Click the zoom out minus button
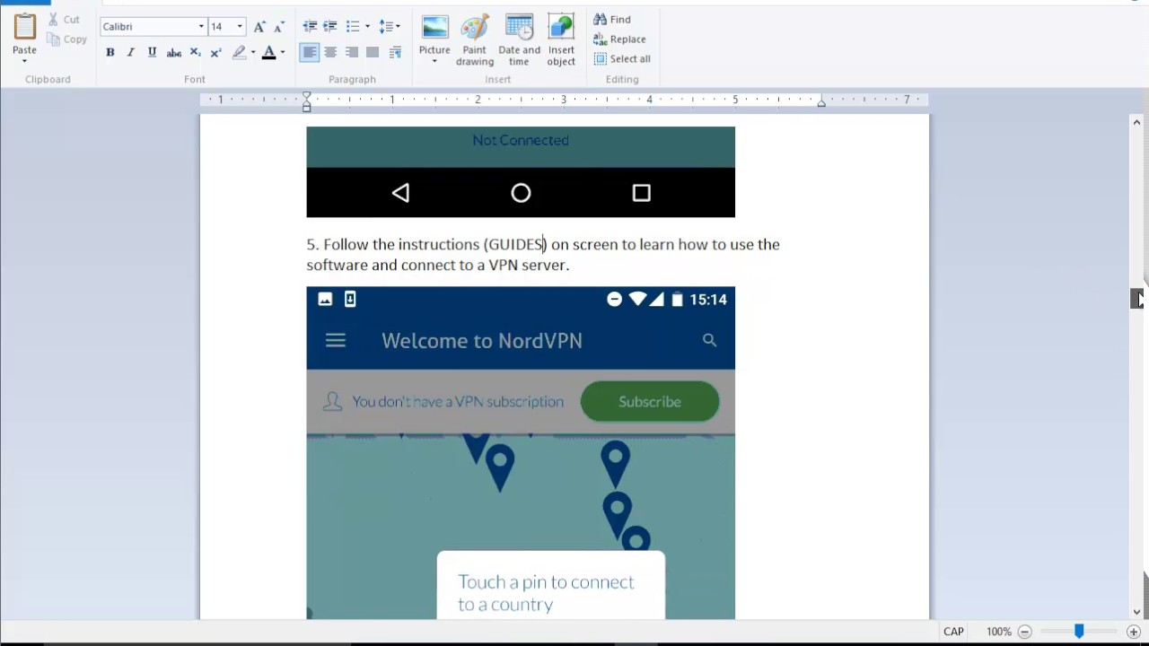 tap(1024, 632)
